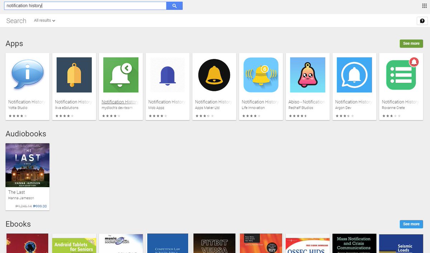Click the ikva eSolutions developer name
This screenshot has height=253, width=430.
tap(67, 108)
